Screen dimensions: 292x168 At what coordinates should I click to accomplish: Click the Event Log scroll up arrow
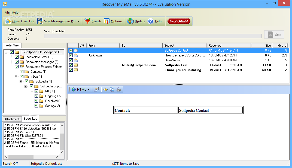click(62, 125)
